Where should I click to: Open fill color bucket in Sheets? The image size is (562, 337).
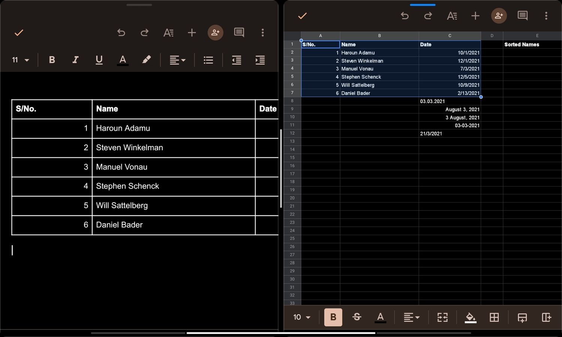coord(471,318)
